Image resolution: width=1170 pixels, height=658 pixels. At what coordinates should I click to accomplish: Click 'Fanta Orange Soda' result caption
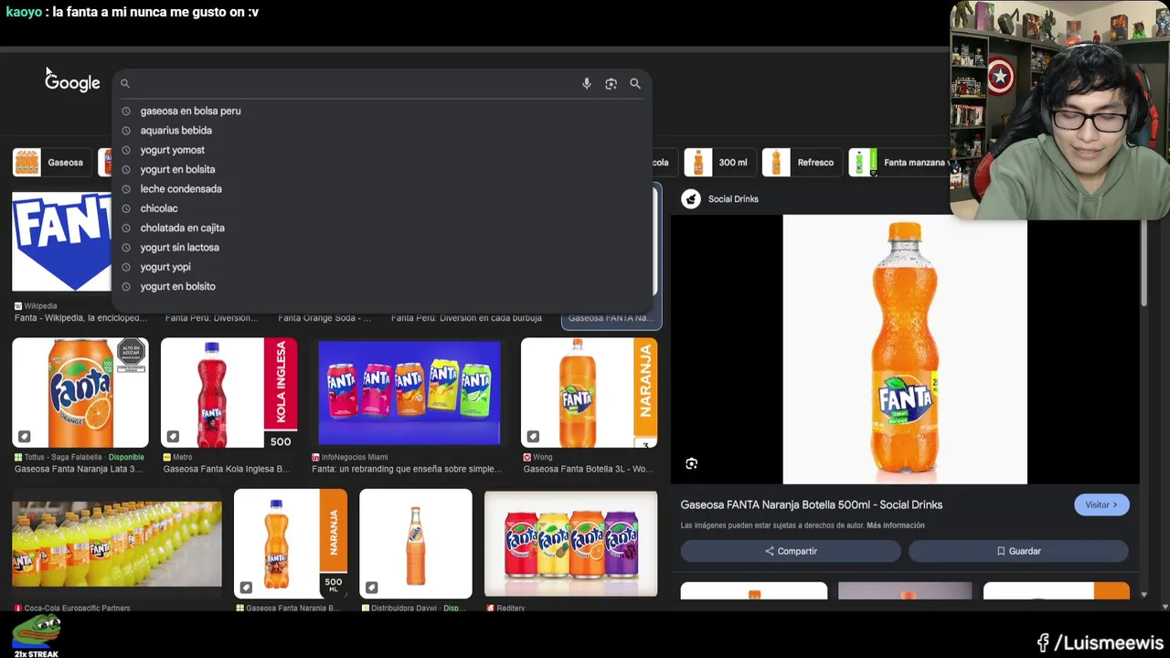click(x=324, y=318)
